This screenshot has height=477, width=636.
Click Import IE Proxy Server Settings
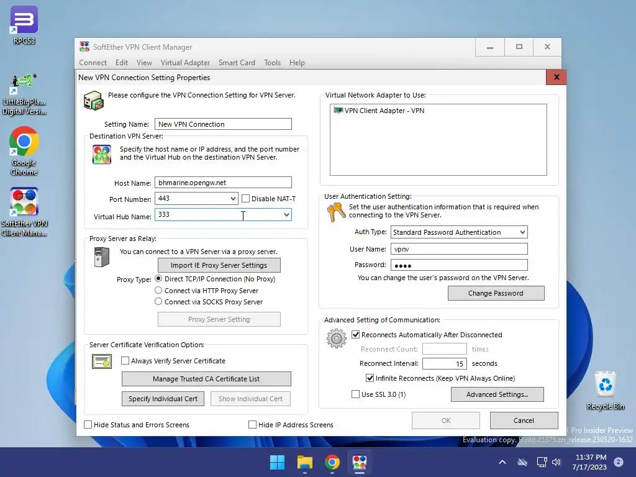pos(219,265)
